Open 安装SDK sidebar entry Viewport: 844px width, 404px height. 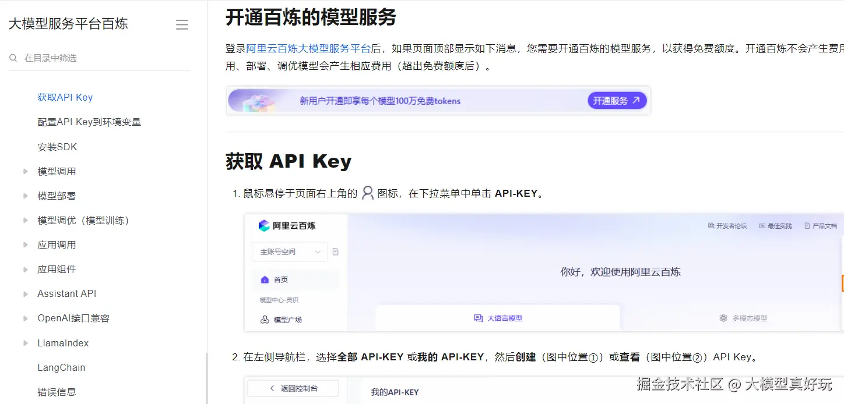[x=57, y=147]
